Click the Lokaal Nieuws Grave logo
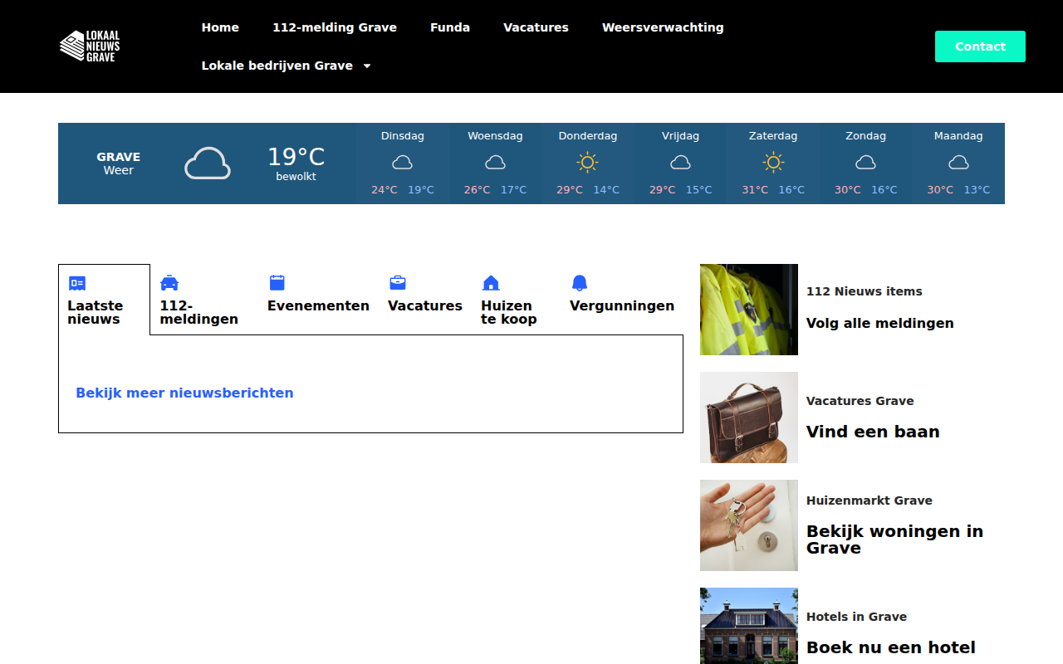 point(90,46)
